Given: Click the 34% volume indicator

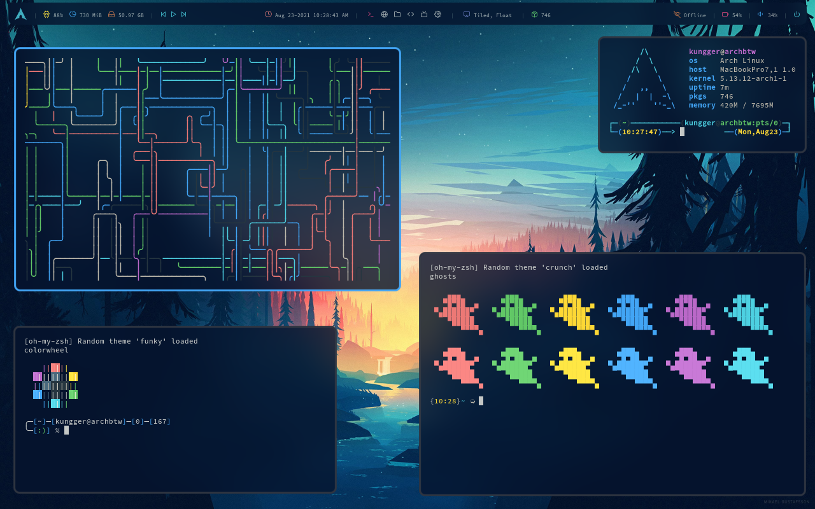Looking at the screenshot, I should click(767, 15).
